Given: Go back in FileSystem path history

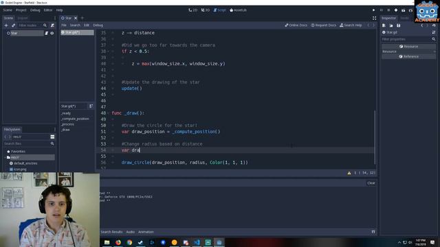Looking at the screenshot, I should 5,137.
